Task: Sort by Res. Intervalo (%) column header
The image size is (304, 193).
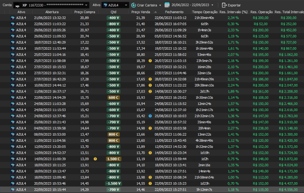Action: [233, 12]
